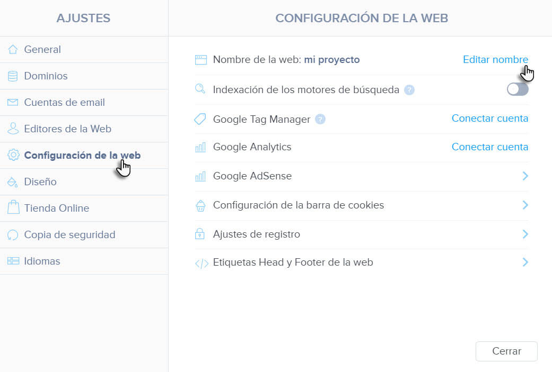Open help tooltip for search engine indexing
This screenshot has height=372, width=552.
tap(409, 90)
